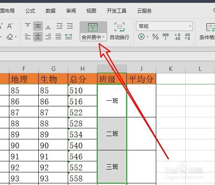
Task: Click the cell with total 510
Action: tap(82, 90)
